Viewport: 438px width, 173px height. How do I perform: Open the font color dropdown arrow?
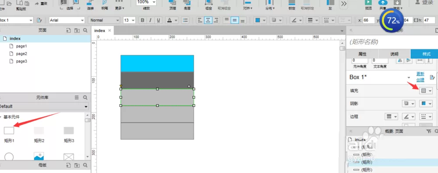point(176,20)
